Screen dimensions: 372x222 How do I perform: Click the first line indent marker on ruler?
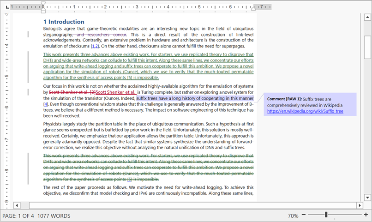(43, 4)
